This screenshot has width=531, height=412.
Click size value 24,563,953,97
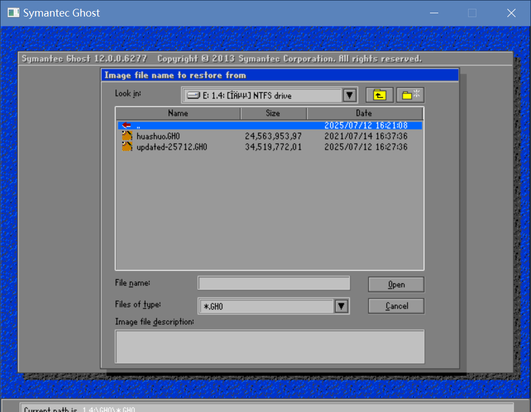click(x=273, y=136)
